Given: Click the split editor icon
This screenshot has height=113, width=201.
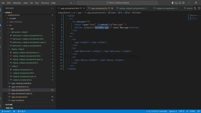Looking at the screenshot, I should (199, 8).
